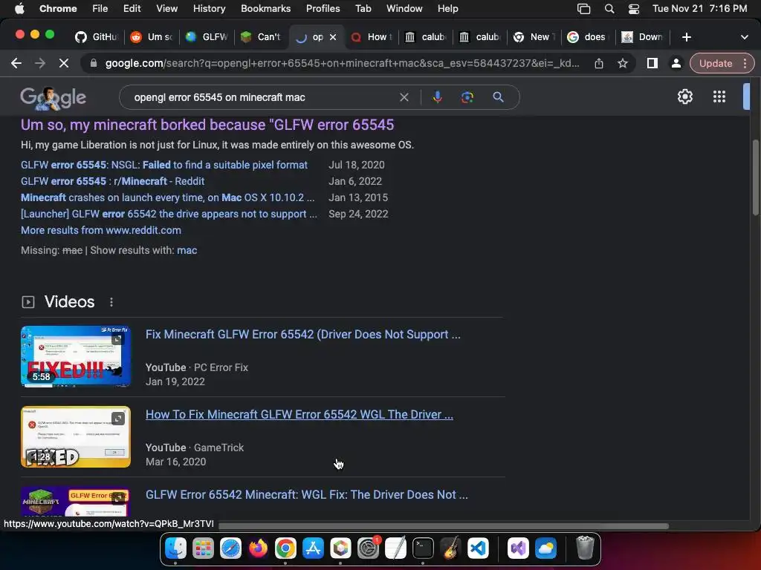Open 'Um so, my minecraft borked' result

207,125
